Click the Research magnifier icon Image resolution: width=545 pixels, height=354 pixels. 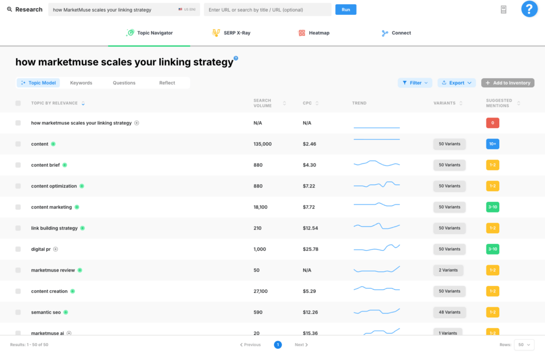[x=10, y=10]
